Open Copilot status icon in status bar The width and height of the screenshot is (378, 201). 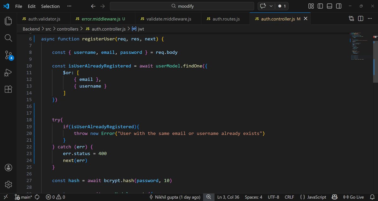pos(335,197)
